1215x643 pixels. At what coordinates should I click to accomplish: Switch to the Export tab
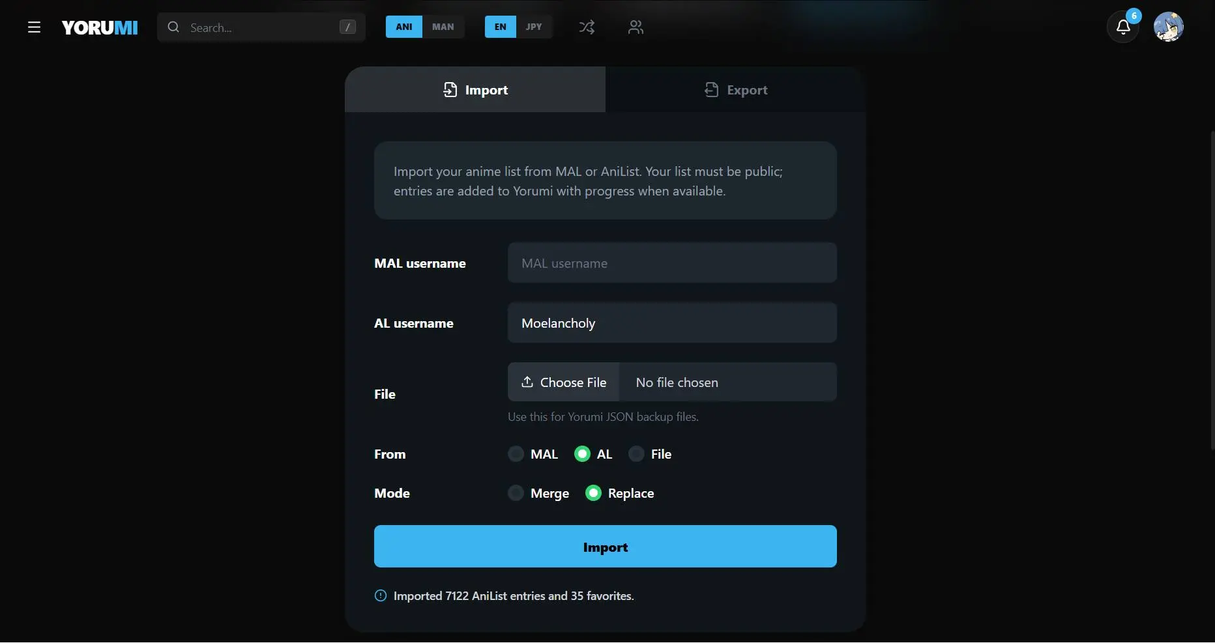(x=736, y=89)
